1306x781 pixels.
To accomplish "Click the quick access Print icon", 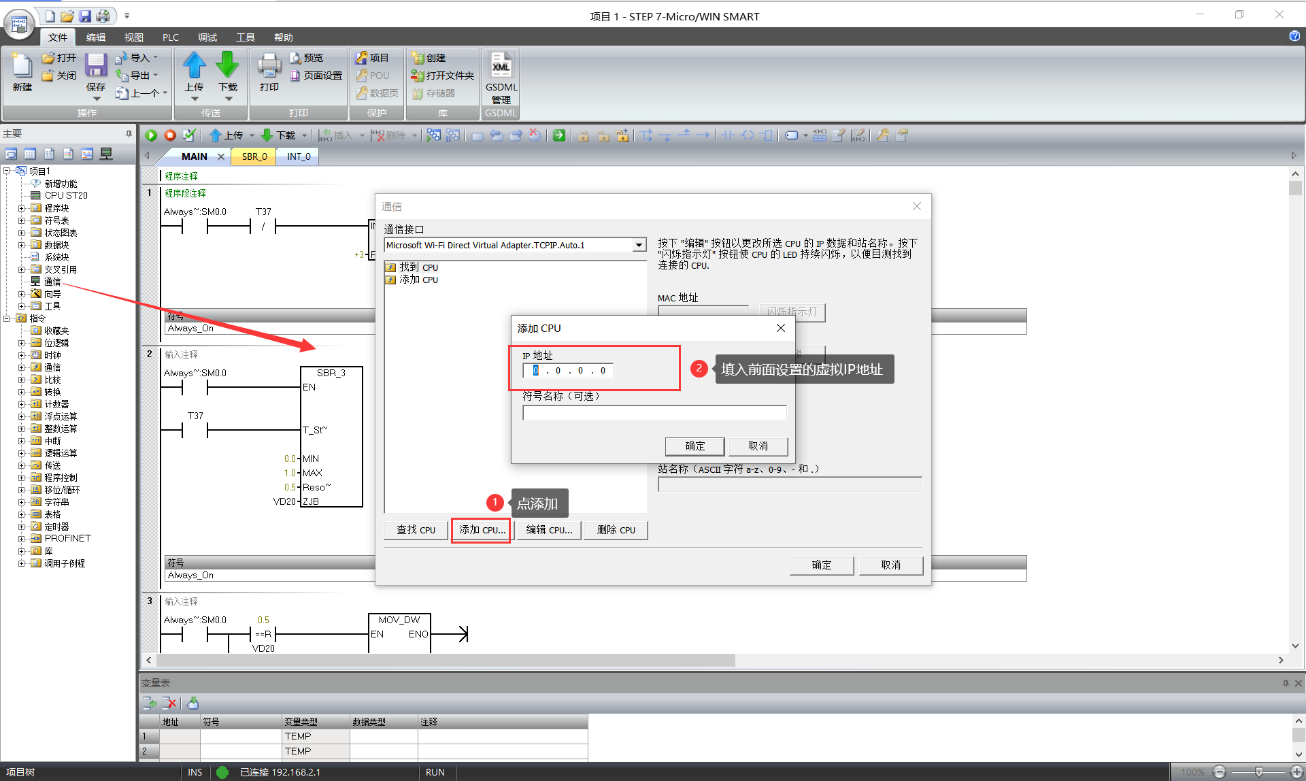I will [103, 16].
